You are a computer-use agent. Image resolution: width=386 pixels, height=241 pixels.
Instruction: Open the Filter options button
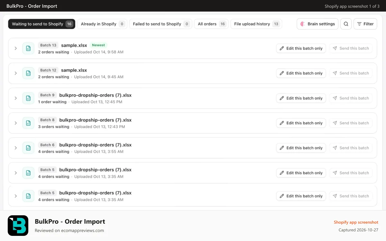365,24
